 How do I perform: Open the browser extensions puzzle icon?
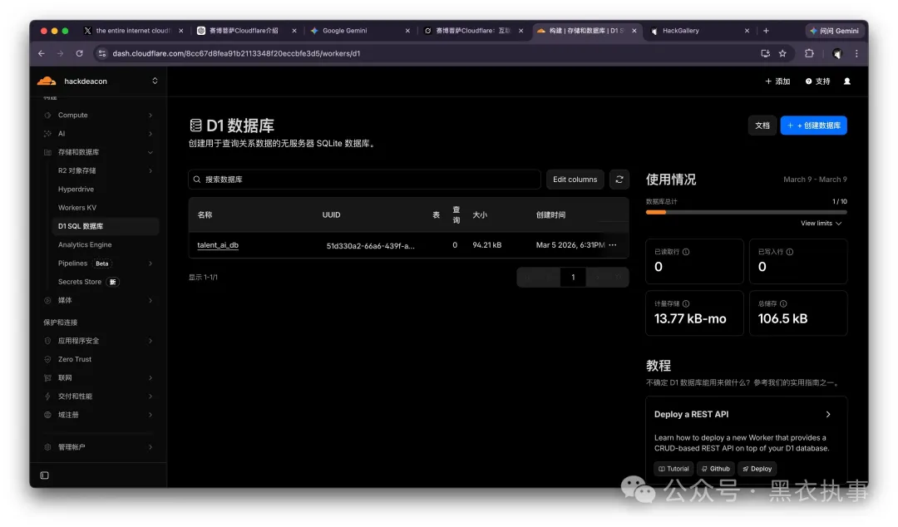coord(809,53)
